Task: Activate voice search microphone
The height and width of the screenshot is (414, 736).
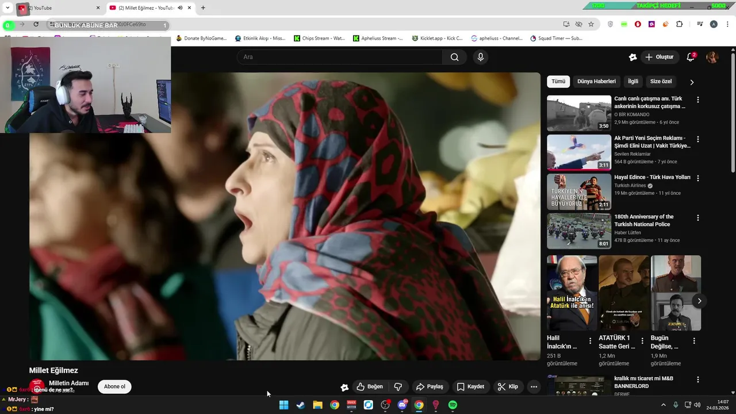Action: point(481,57)
